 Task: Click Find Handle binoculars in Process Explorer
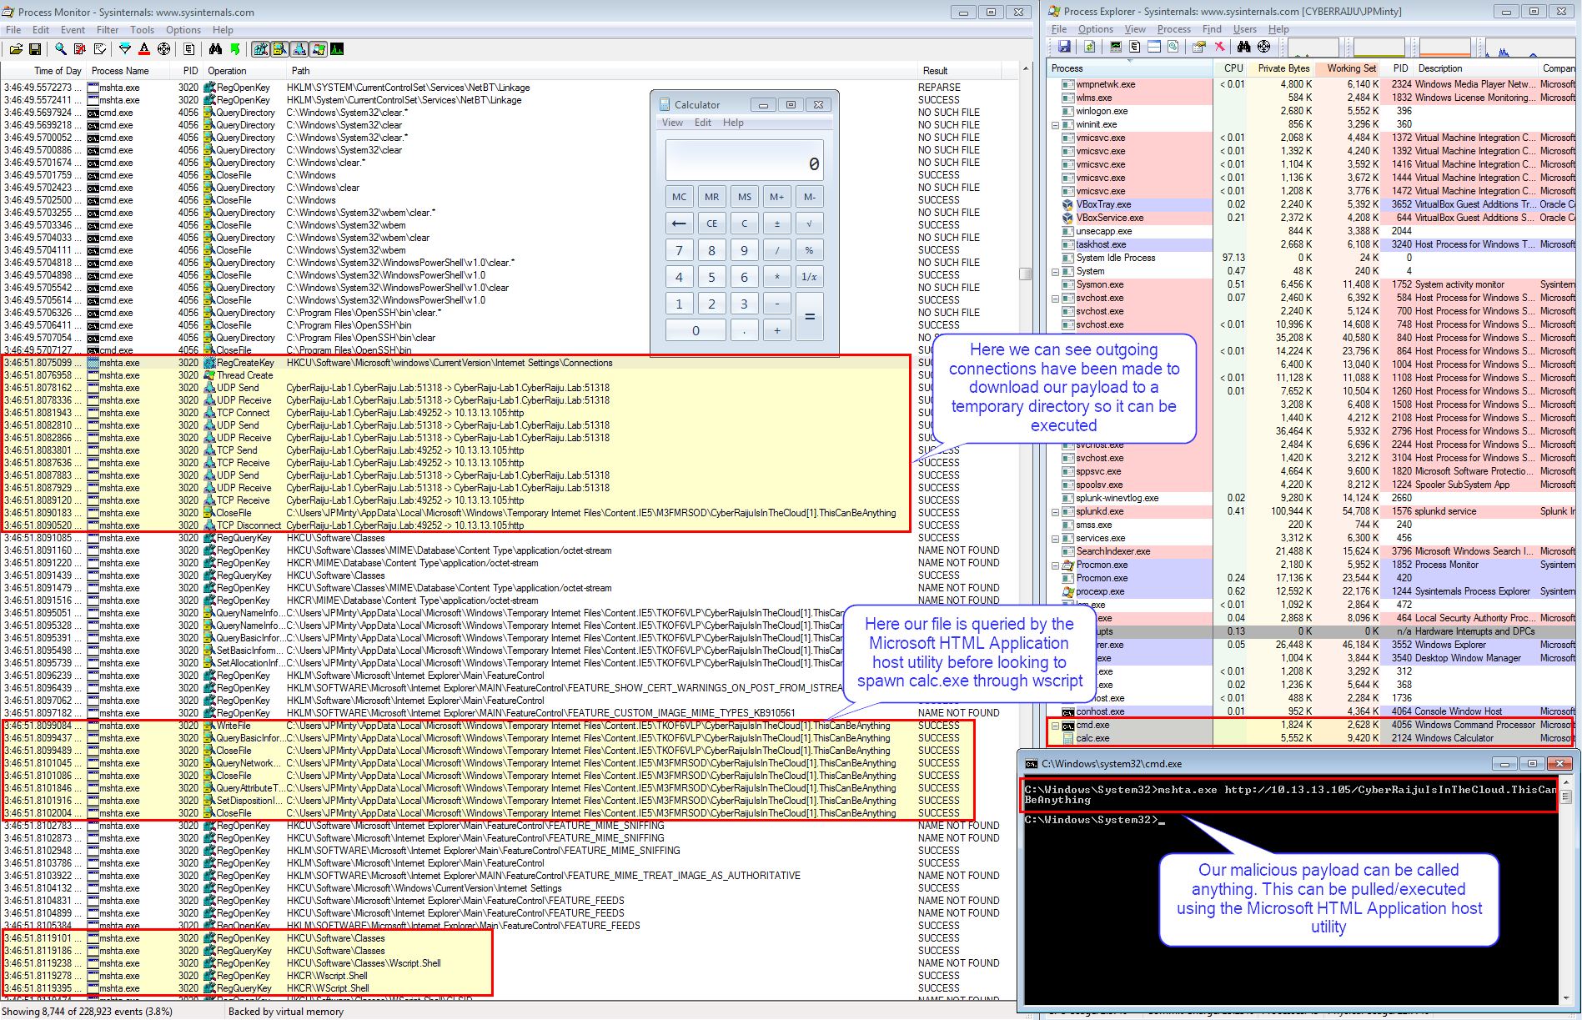1244,47
